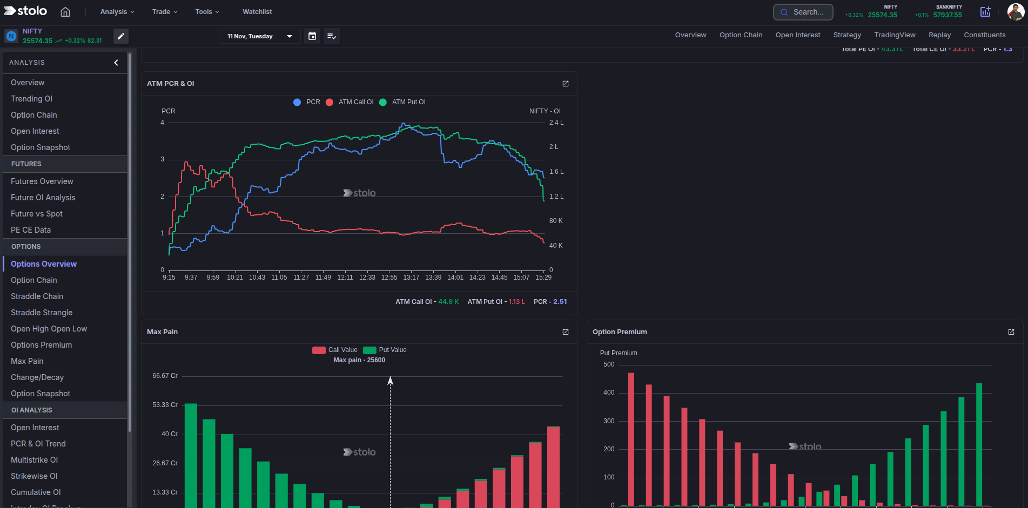Toggle the ATM Put OI legend entry

click(402, 102)
